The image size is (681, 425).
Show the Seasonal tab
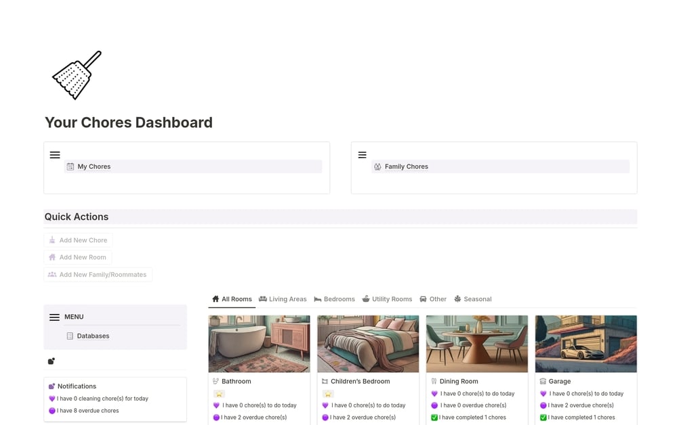473,299
